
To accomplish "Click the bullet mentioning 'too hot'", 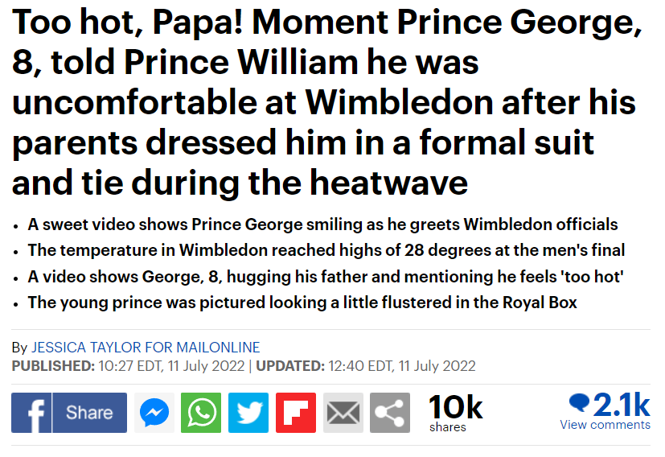I will 326,277.
